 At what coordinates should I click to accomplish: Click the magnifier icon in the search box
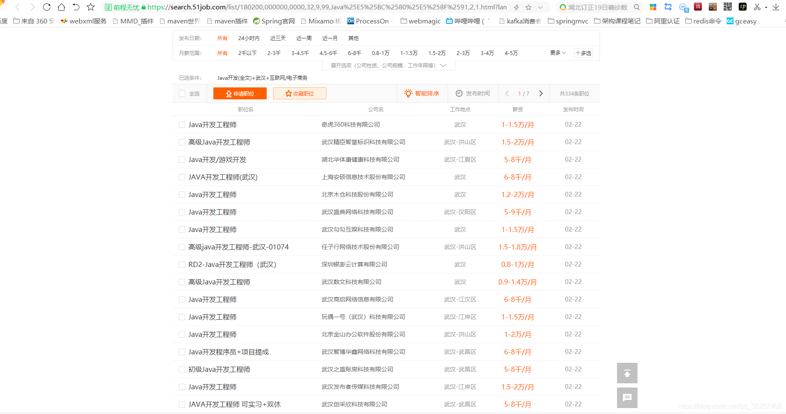pos(637,7)
